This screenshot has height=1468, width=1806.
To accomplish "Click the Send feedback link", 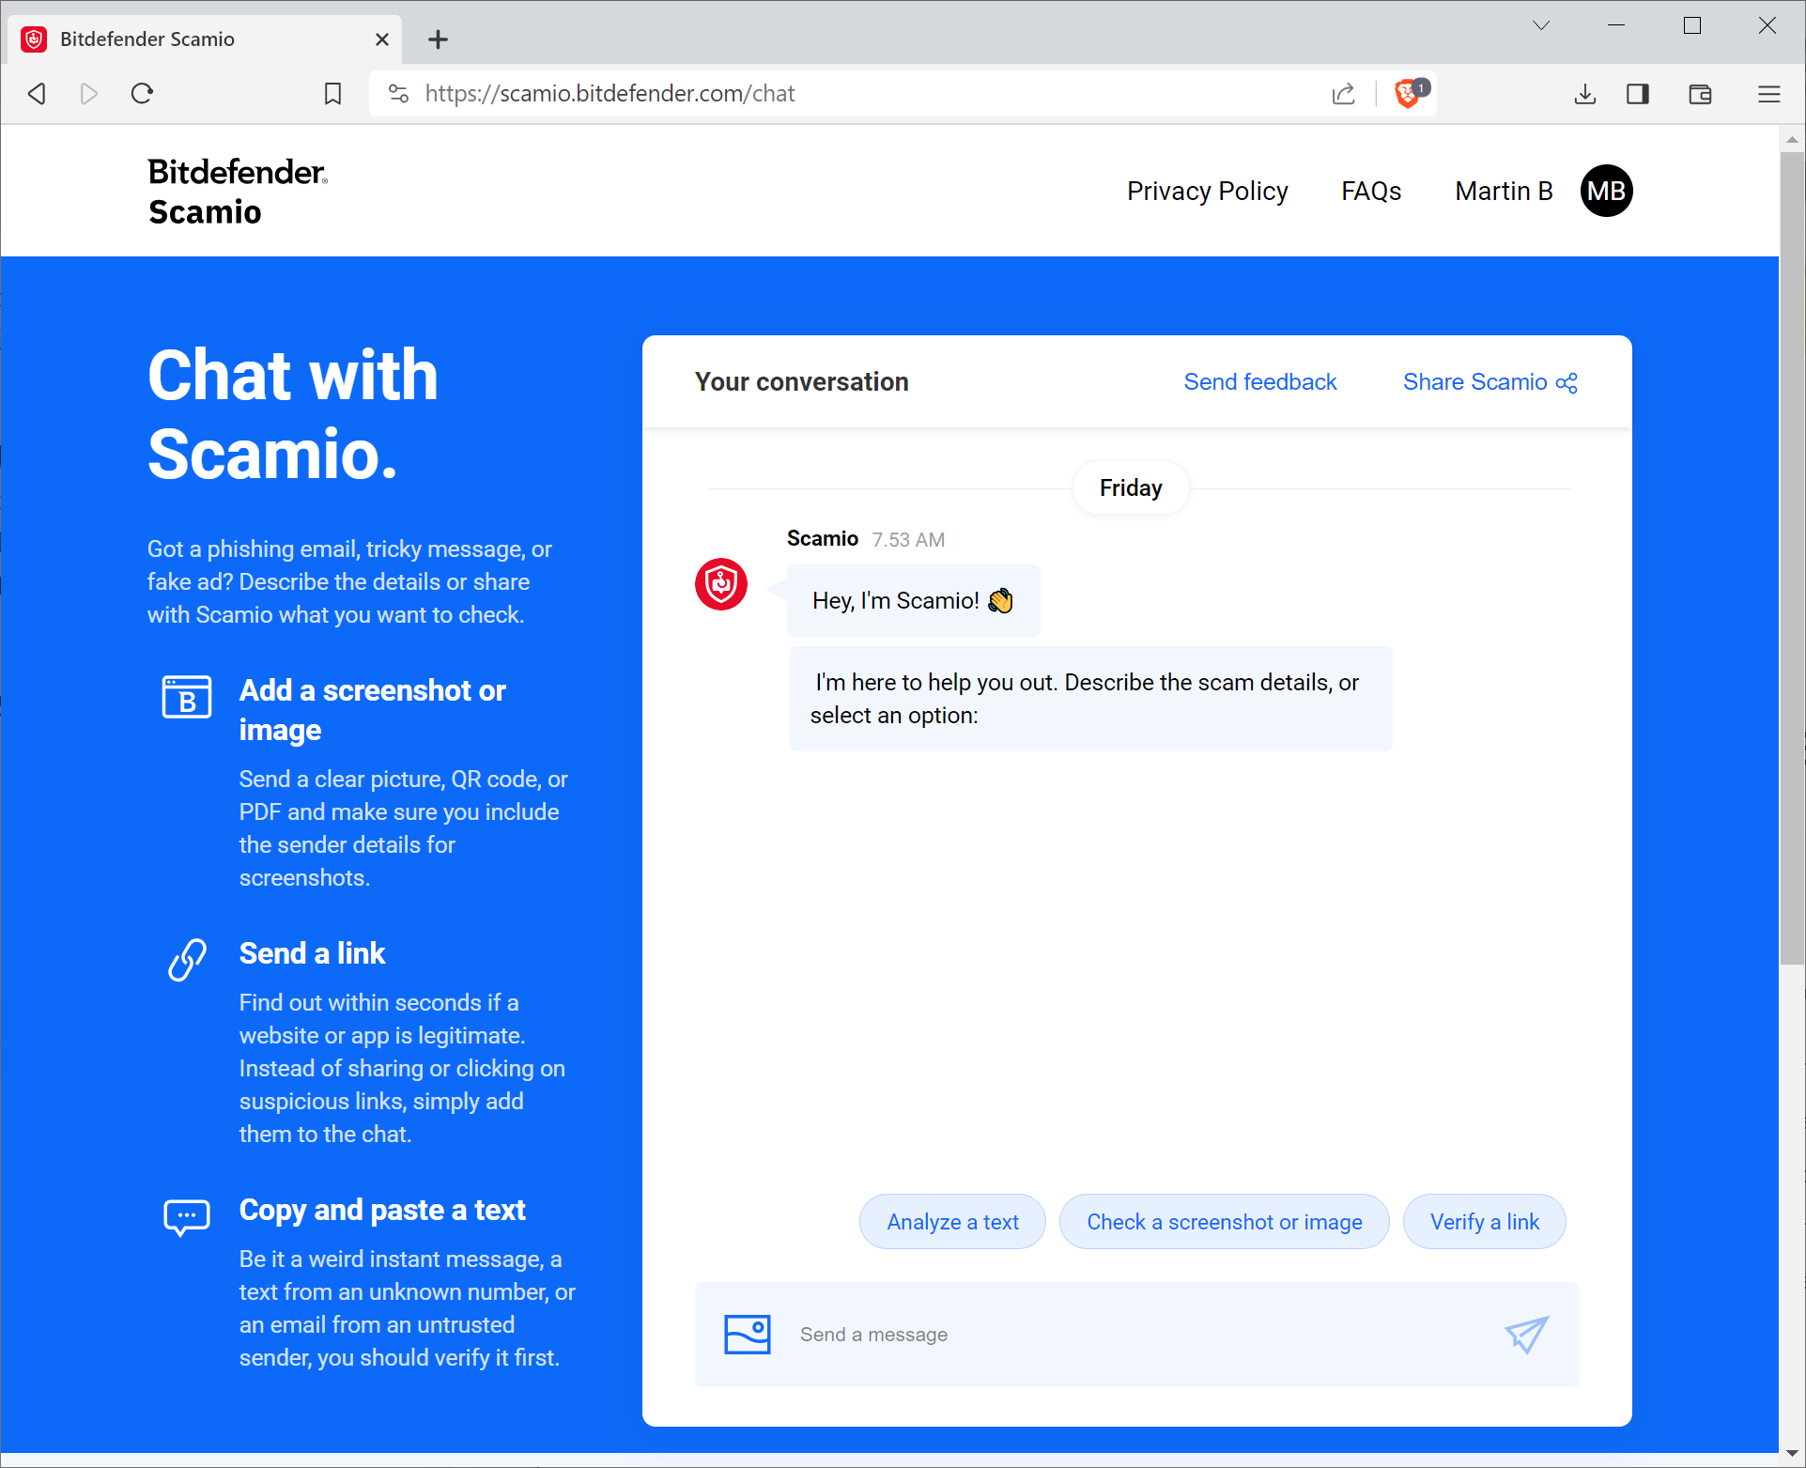I will point(1259,382).
